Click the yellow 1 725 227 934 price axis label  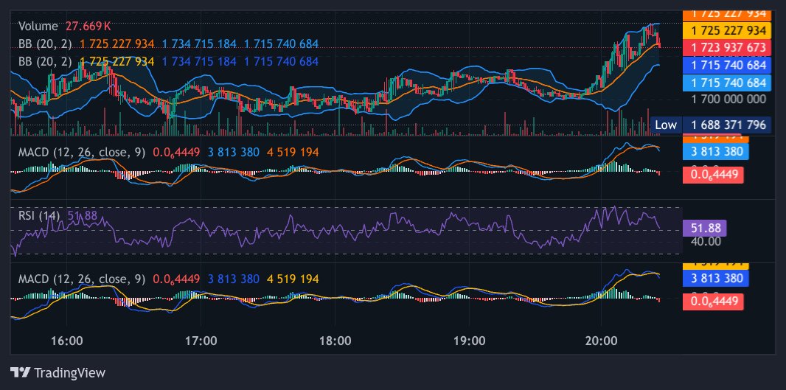pyautogui.click(x=727, y=30)
